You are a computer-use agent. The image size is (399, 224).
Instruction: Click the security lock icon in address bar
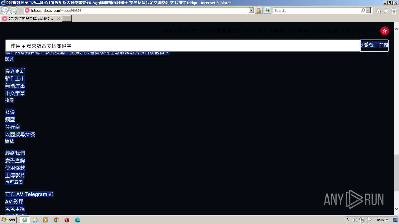pyautogui.click(x=258, y=10)
